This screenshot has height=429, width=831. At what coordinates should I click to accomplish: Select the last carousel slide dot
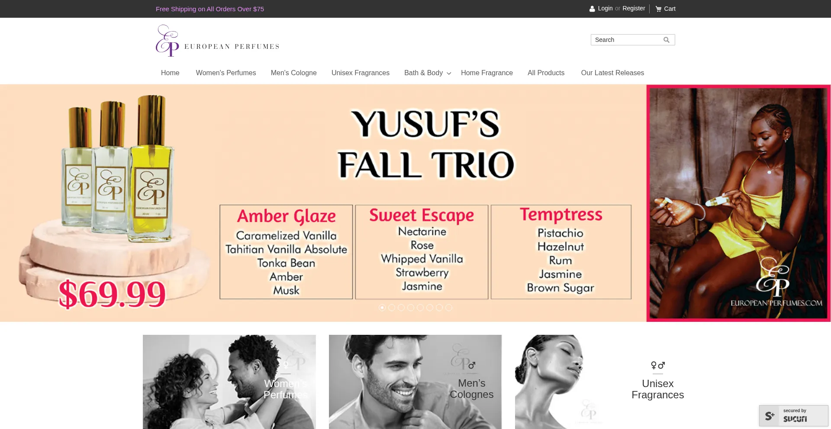pos(449,308)
